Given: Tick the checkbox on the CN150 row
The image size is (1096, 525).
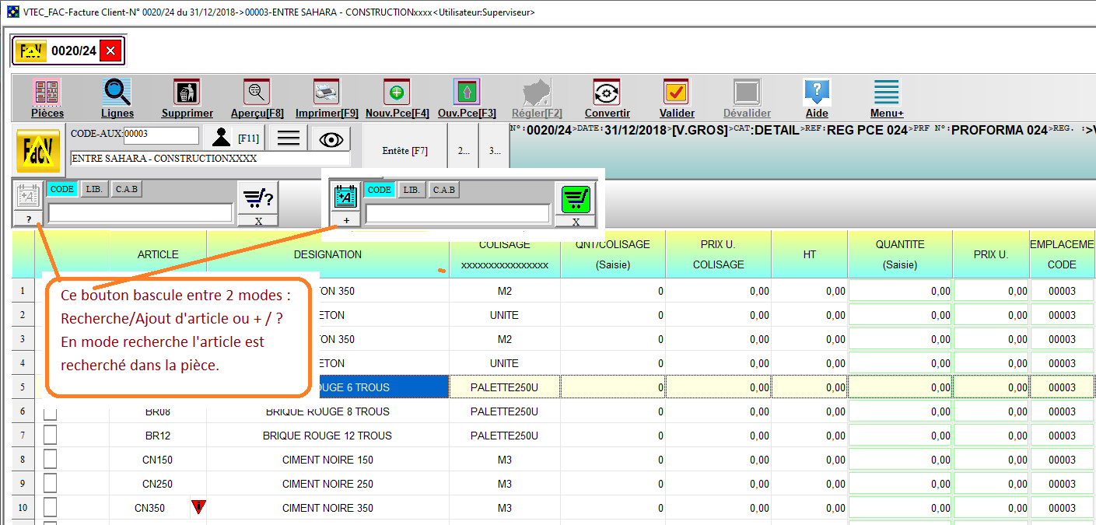Looking at the screenshot, I should coord(50,460).
